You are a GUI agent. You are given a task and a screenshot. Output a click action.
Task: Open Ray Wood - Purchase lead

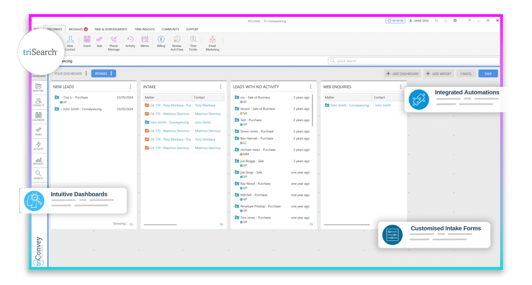pos(255,184)
